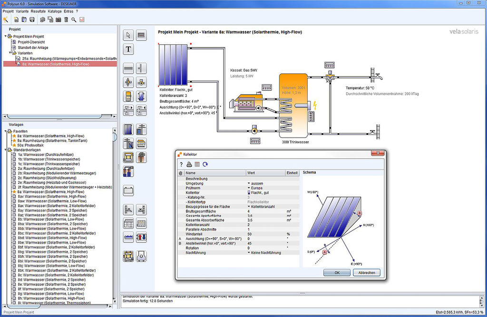Select Projekt-Übersicht in the project tree
487x317 pixels.
(x=31, y=42)
